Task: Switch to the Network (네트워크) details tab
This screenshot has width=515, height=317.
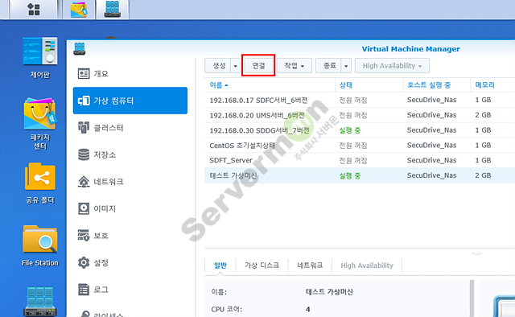Action: 310,266
